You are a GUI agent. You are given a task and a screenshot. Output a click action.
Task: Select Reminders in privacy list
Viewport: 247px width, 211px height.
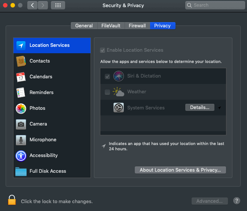click(52, 93)
